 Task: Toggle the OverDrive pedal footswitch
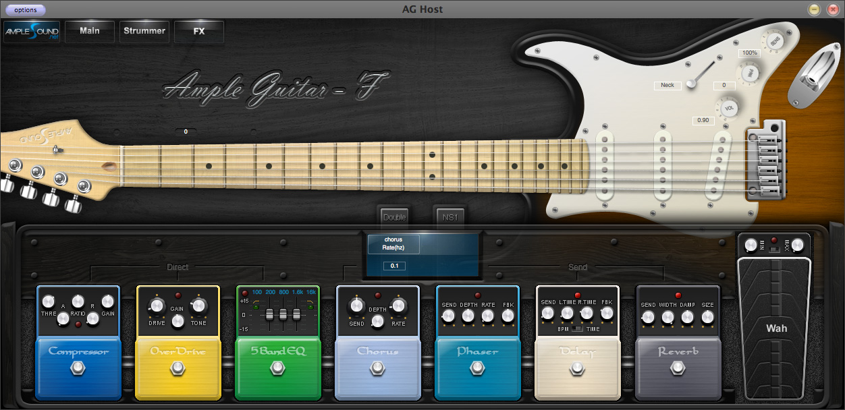(178, 368)
